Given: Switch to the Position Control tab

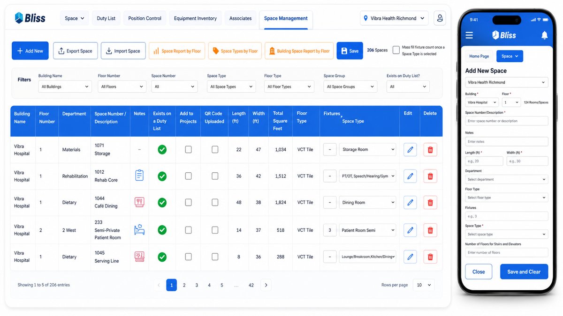Looking at the screenshot, I should click(x=145, y=18).
